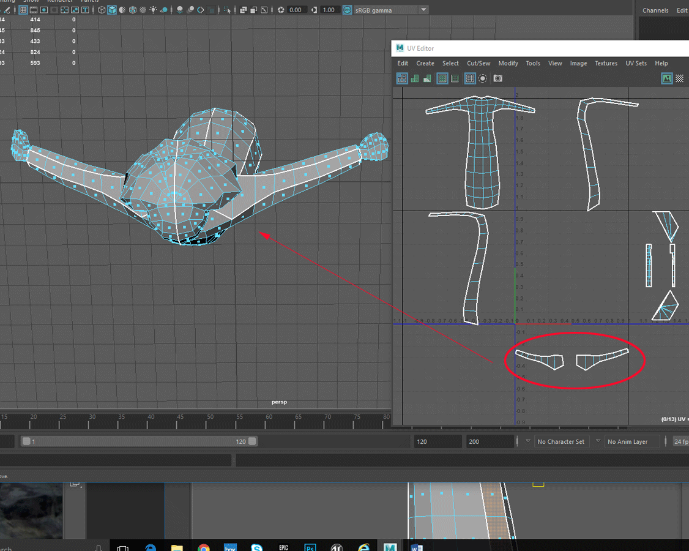Screen dimensions: 689x551
Task: Toggle display image icon in UV Editor
Action: pyautogui.click(x=667, y=78)
